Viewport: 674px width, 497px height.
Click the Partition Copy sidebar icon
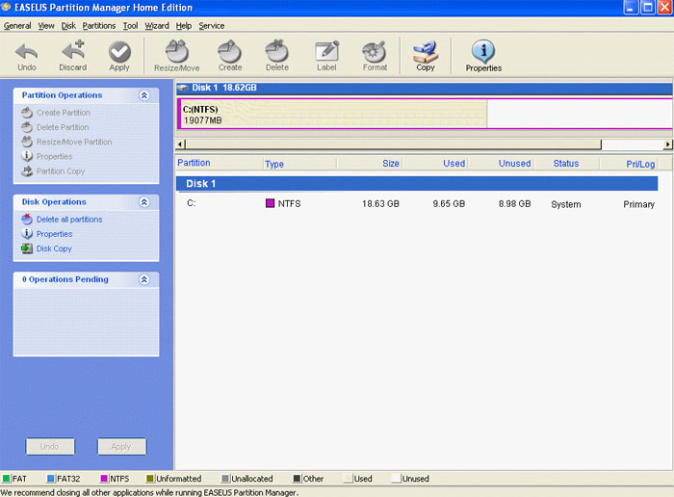(x=27, y=171)
